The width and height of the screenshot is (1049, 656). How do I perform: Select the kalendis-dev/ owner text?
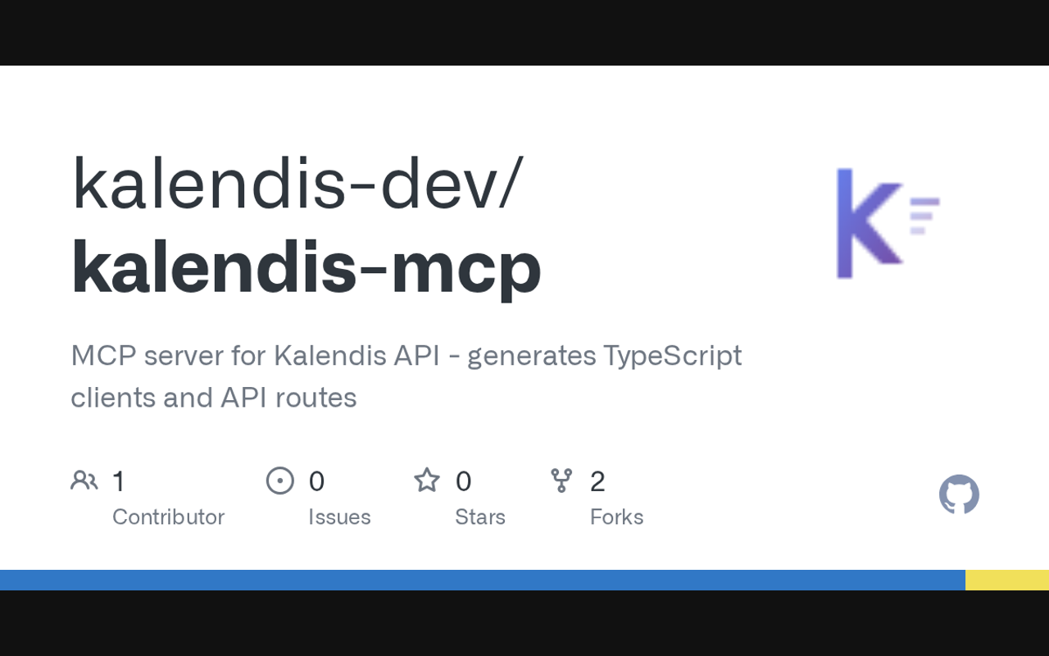pos(297,184)
